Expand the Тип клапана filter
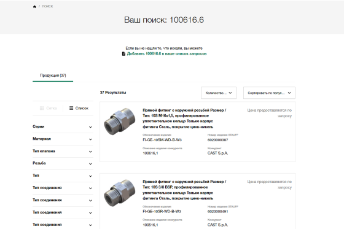344x229 pixels. pyautogui.click(x=63, y=152)
